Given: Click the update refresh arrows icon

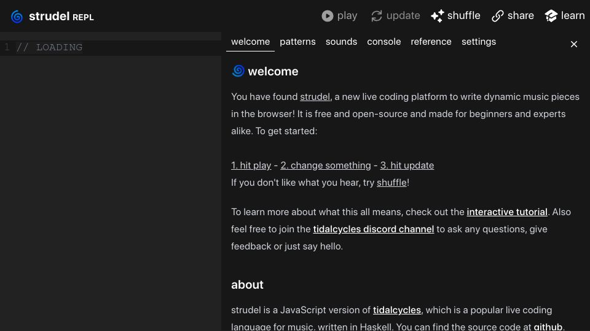Looking at the screenshot, I should pyautogui.click(x=377, y=16).
